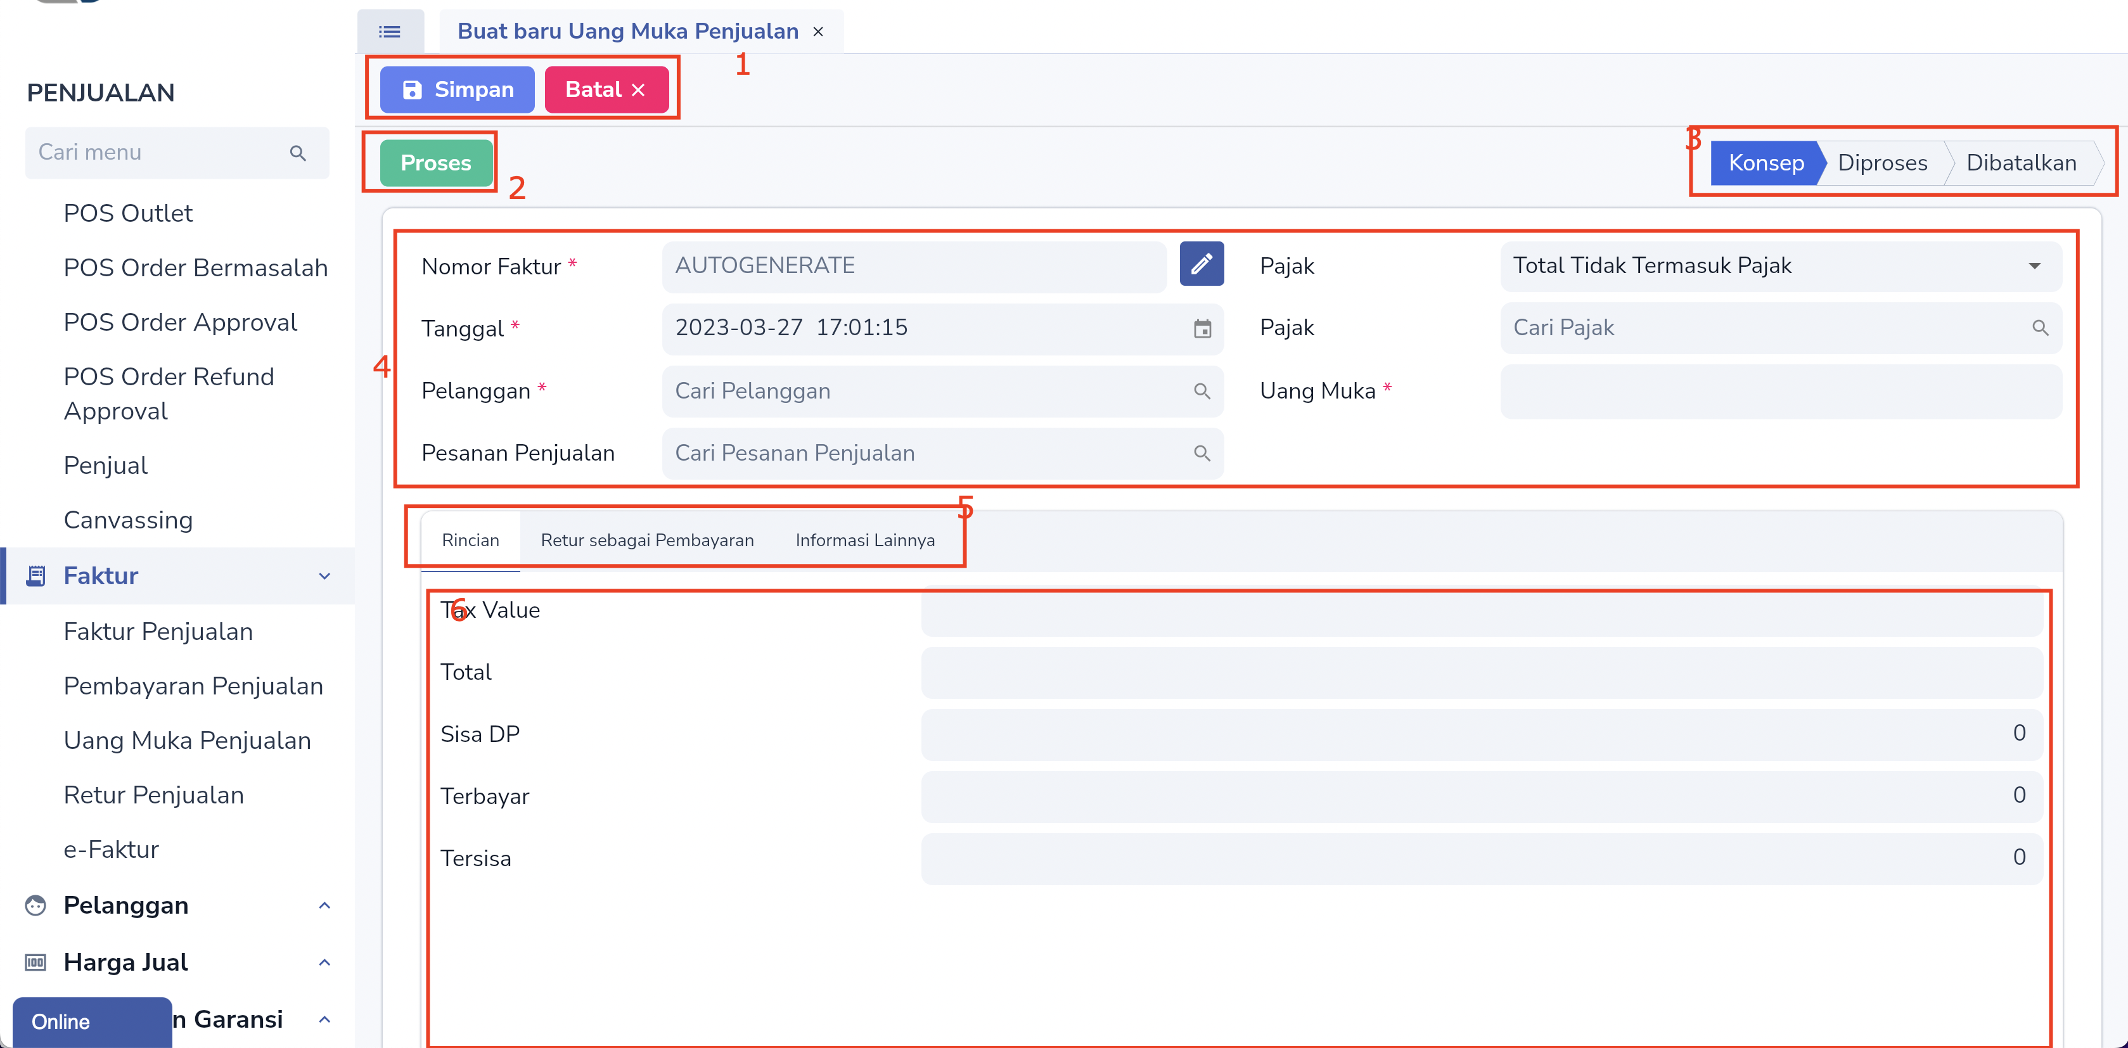Click the Nomor Faktur AUTOGENERATE field
The height and width of the screenshot is (1048, 2128).
click(x=914, y=266)
